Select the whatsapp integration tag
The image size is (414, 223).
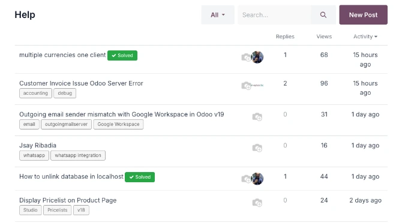(78, 155)
